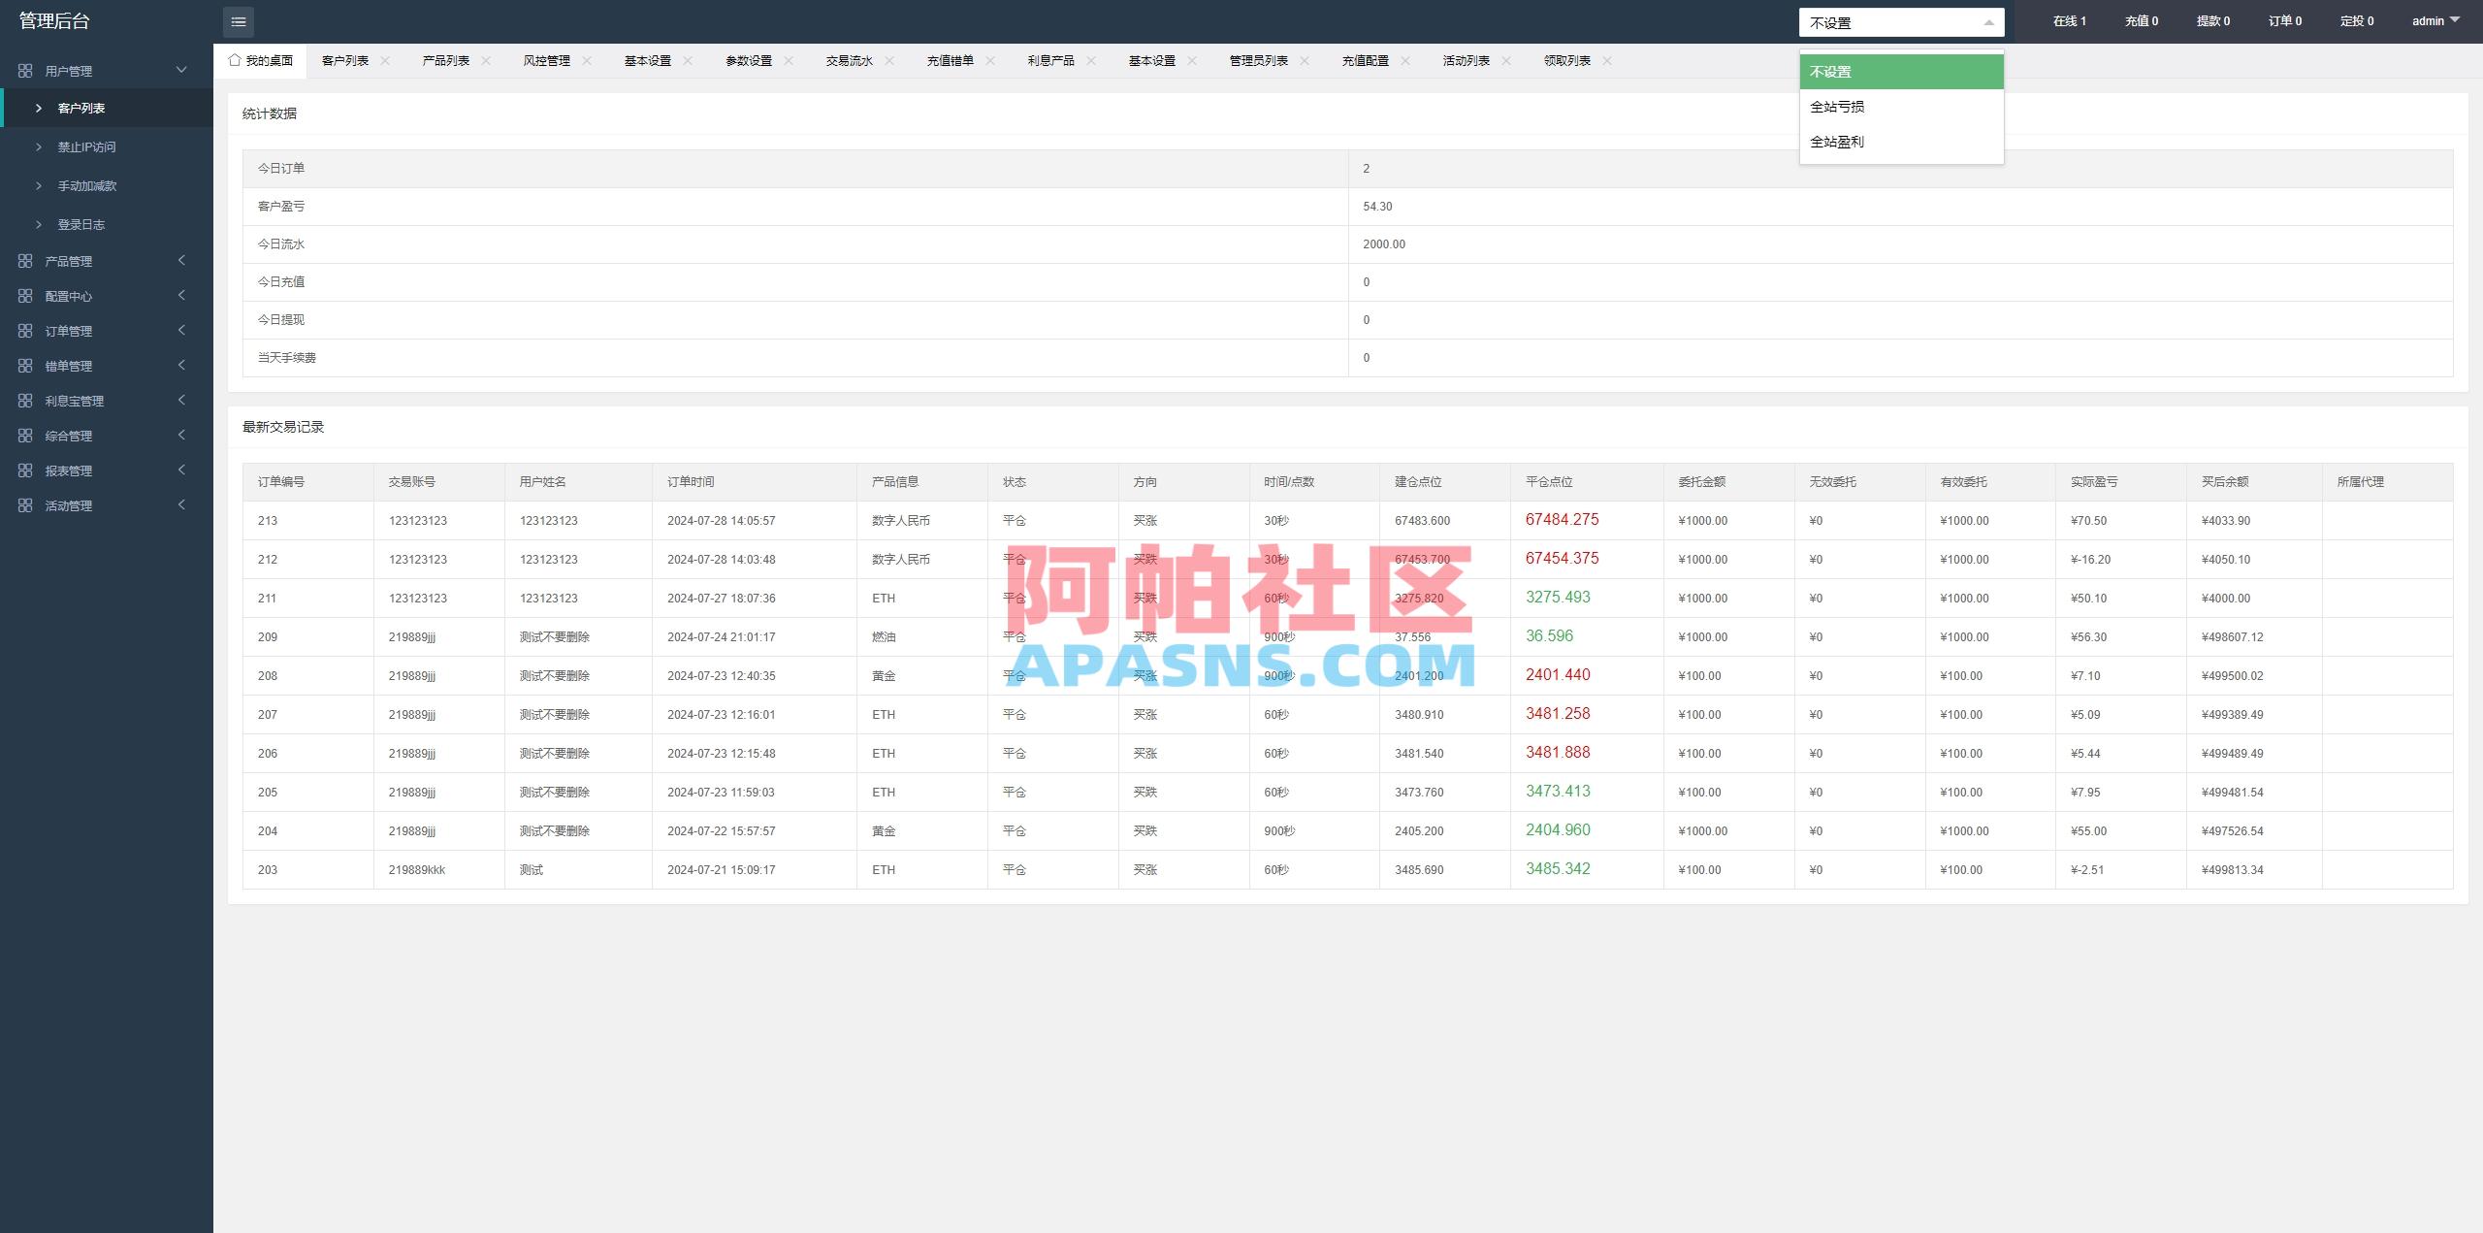
Task: Open the 风控管理 tab
Action: (x=548, y=59)
